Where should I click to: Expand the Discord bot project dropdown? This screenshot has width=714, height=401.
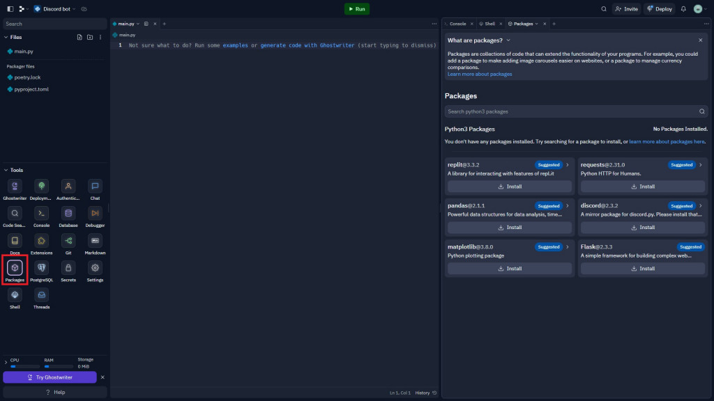74,9
